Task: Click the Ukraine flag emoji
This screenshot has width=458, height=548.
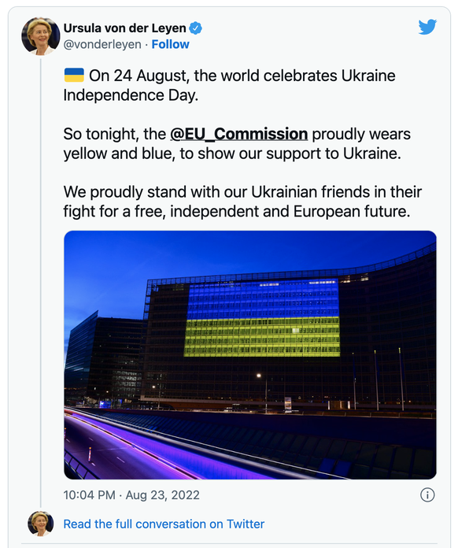Action: coord(74,75)
